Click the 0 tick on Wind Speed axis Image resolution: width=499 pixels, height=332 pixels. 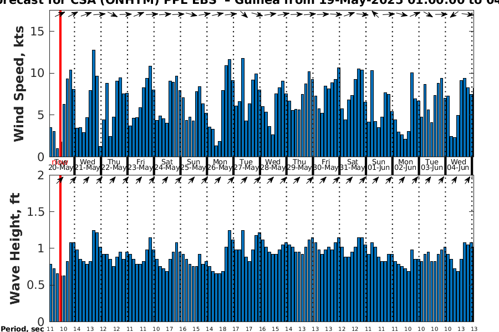41,157
